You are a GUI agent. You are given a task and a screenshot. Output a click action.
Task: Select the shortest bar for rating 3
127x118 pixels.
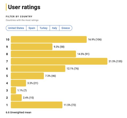coord(13,90)
